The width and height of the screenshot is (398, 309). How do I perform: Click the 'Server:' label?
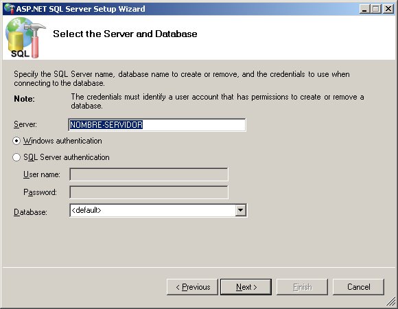click(25, 124)
